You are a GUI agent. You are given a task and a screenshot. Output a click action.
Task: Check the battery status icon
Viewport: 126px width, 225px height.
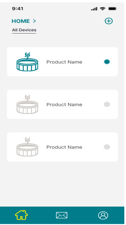click(113, 9)
